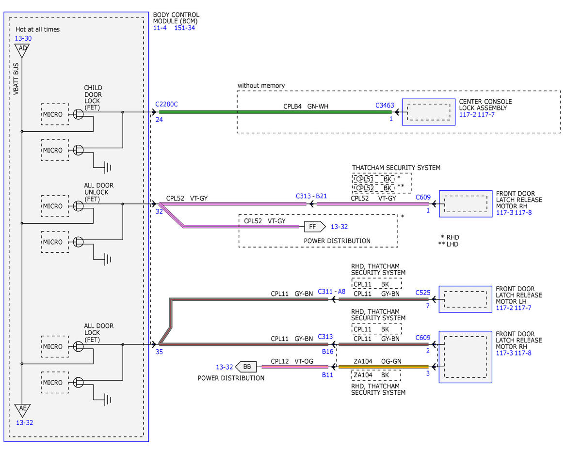Click the FET symbol beside All Door Unlock label
Viewport: 582px width, 449px height.
[78, 206]
